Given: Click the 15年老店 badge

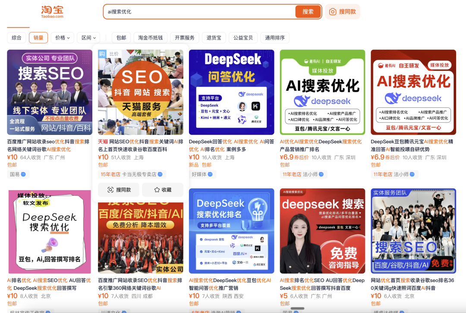Looking at the screenshot, I should (110, 174).
